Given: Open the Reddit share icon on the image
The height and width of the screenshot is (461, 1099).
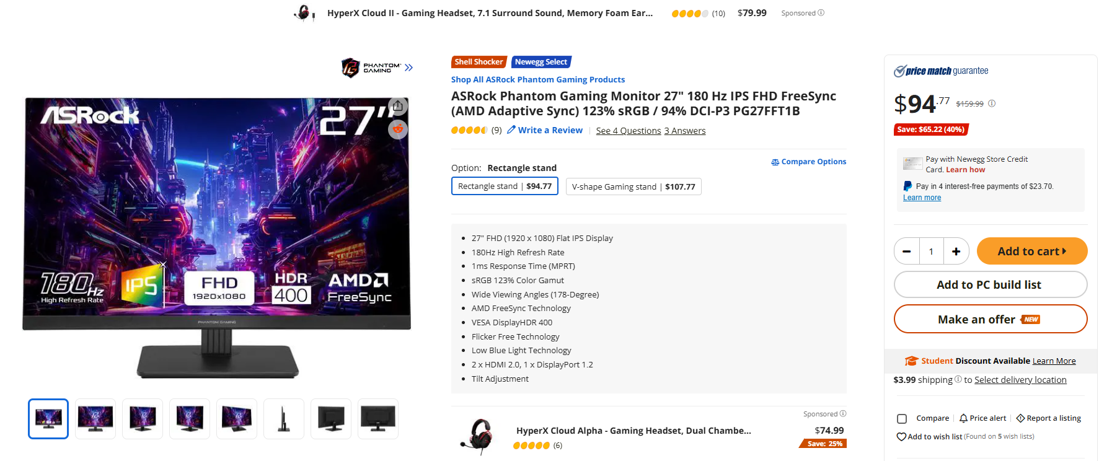Looking at the screenshot, I should pyautogui.click(x=398, y=130).
